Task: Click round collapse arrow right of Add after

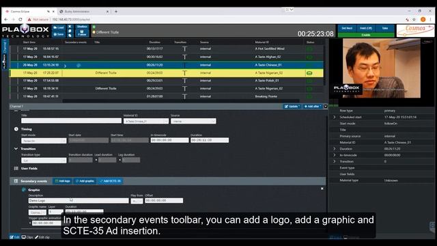Action: click(326, 107)
